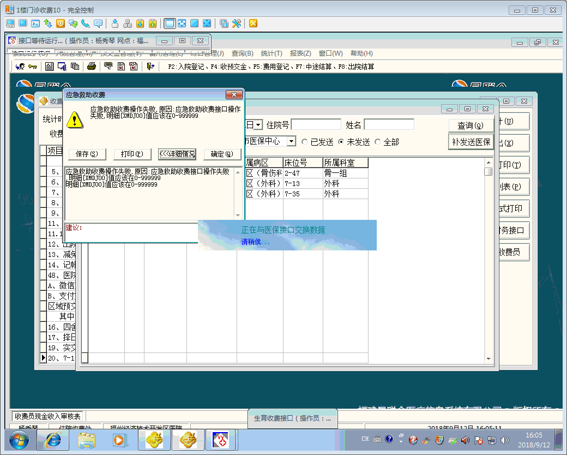This screenshot has height=455, width=567.
Task: Open the 报表(Z) menu
Action: click(x=300, y=53)
